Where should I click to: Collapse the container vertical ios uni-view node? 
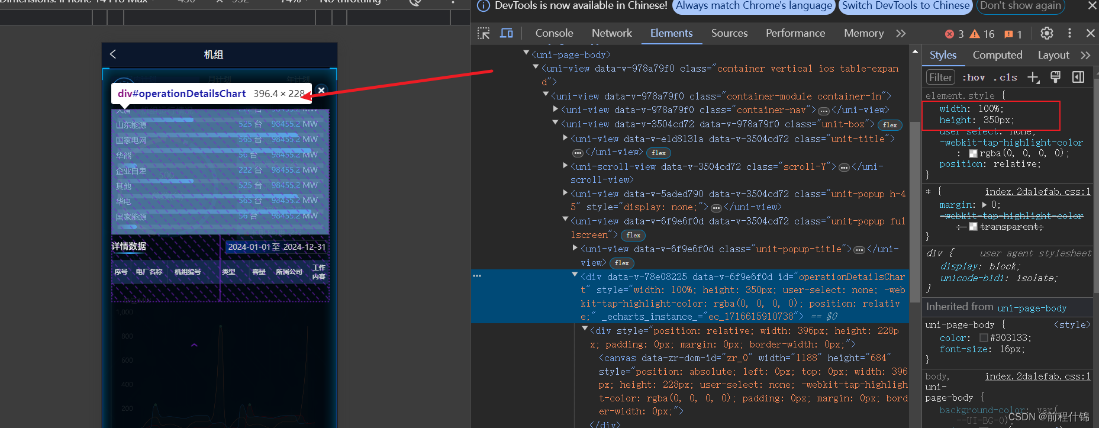pos(536,67)
